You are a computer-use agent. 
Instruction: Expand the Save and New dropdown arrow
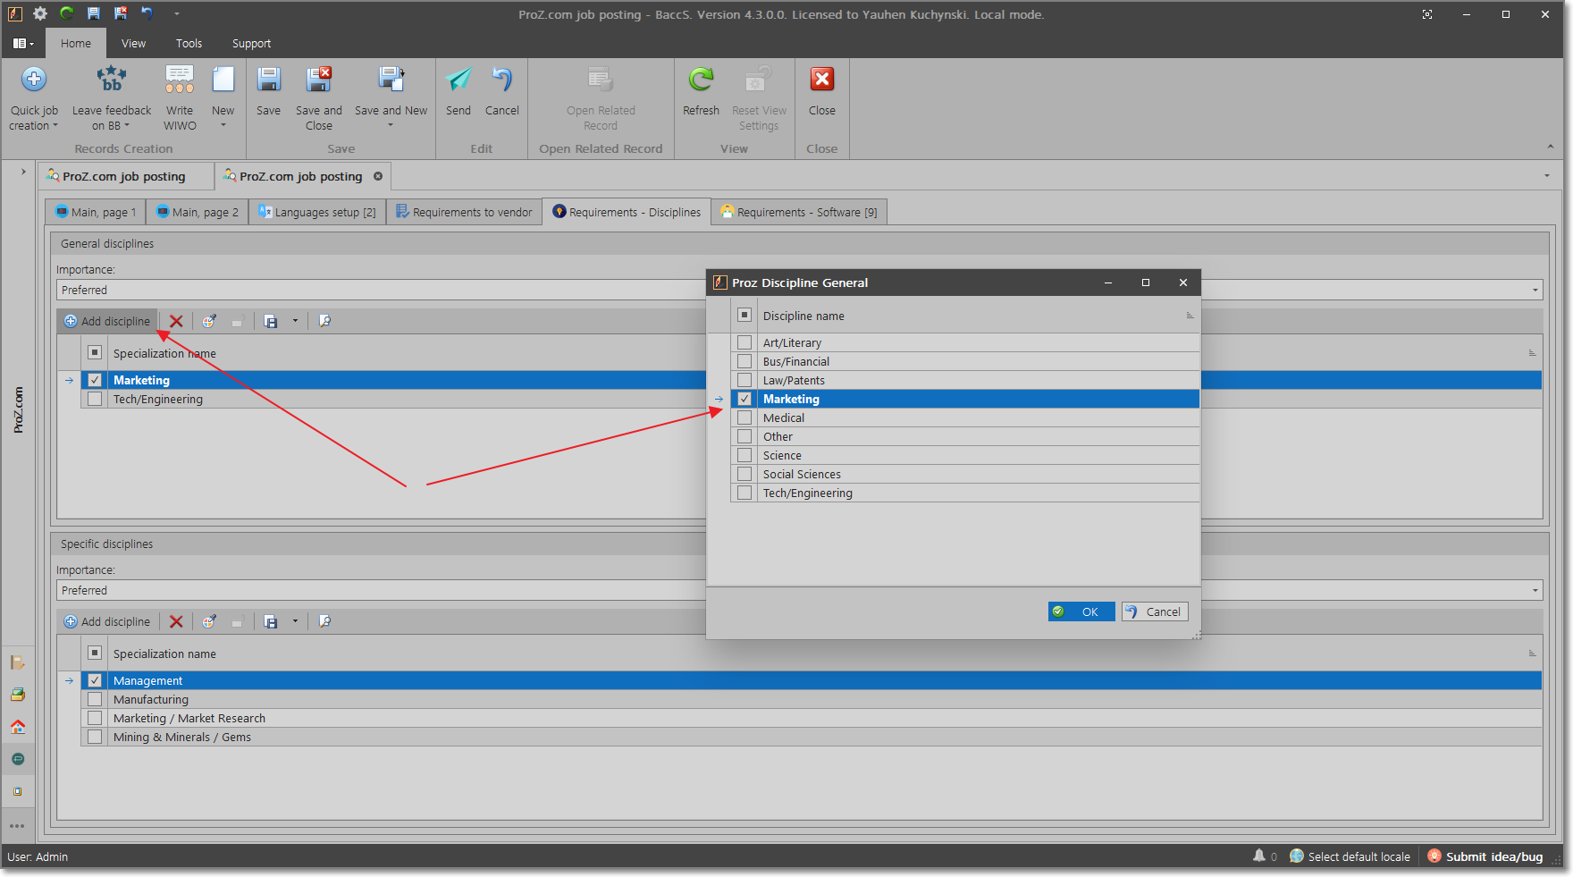[391, 125]
